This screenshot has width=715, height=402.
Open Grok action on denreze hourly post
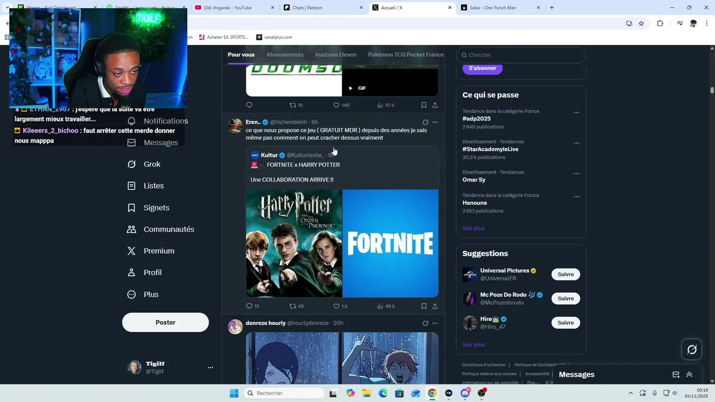coord(425,323)
